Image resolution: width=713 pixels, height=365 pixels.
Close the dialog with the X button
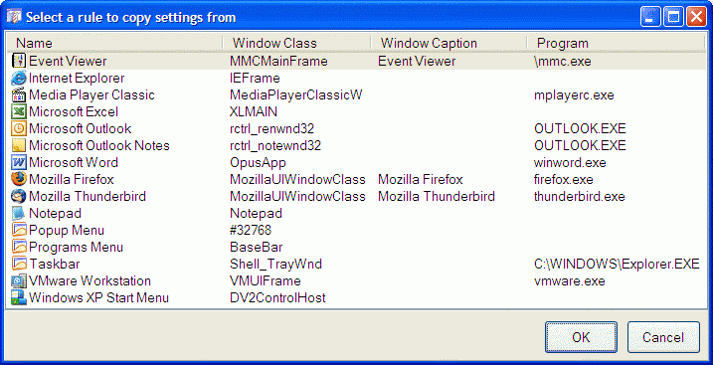[x=697, y=17]
